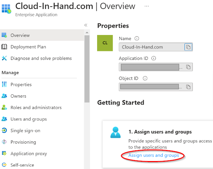Click the green CL application logo tile
This screenshot has width=213, height=169.
105,43
